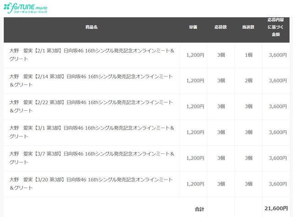This screenshot has width=293, height=217.
Task: Click the 当選数 column header
Action: click(248, 27)
